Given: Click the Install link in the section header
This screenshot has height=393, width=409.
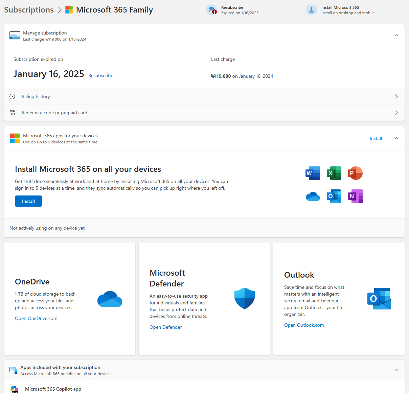Looking at the screenshot, I should (376, 138).
